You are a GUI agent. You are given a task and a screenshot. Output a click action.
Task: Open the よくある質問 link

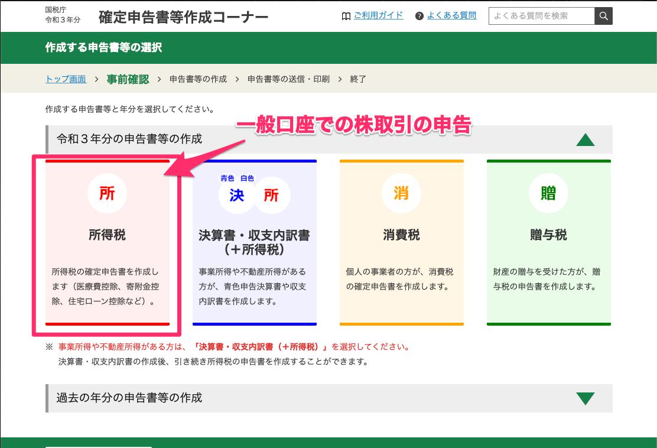pyautogui.click(x=451, y=15)
